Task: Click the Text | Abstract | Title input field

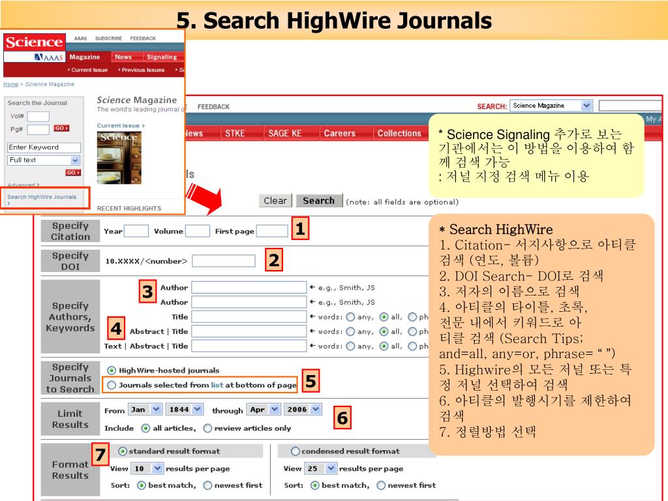Action: tap(249, 346)
